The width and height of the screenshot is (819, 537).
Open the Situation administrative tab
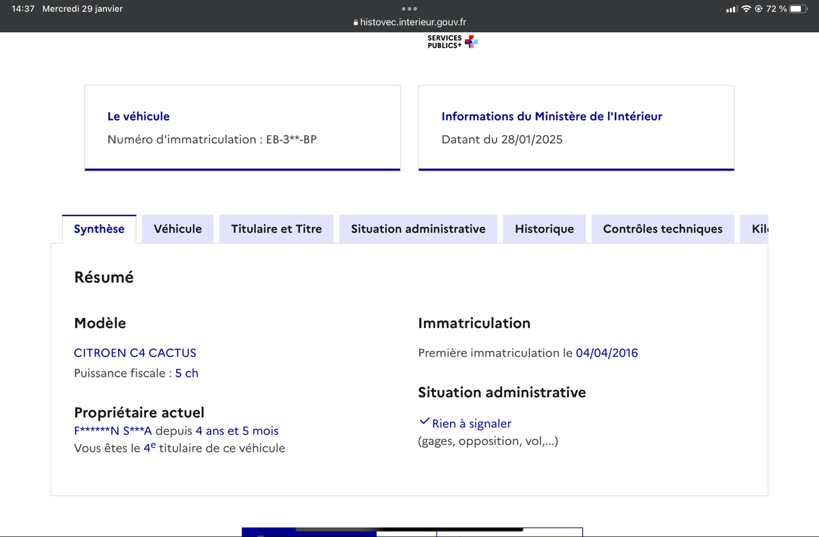coord(418,228)
